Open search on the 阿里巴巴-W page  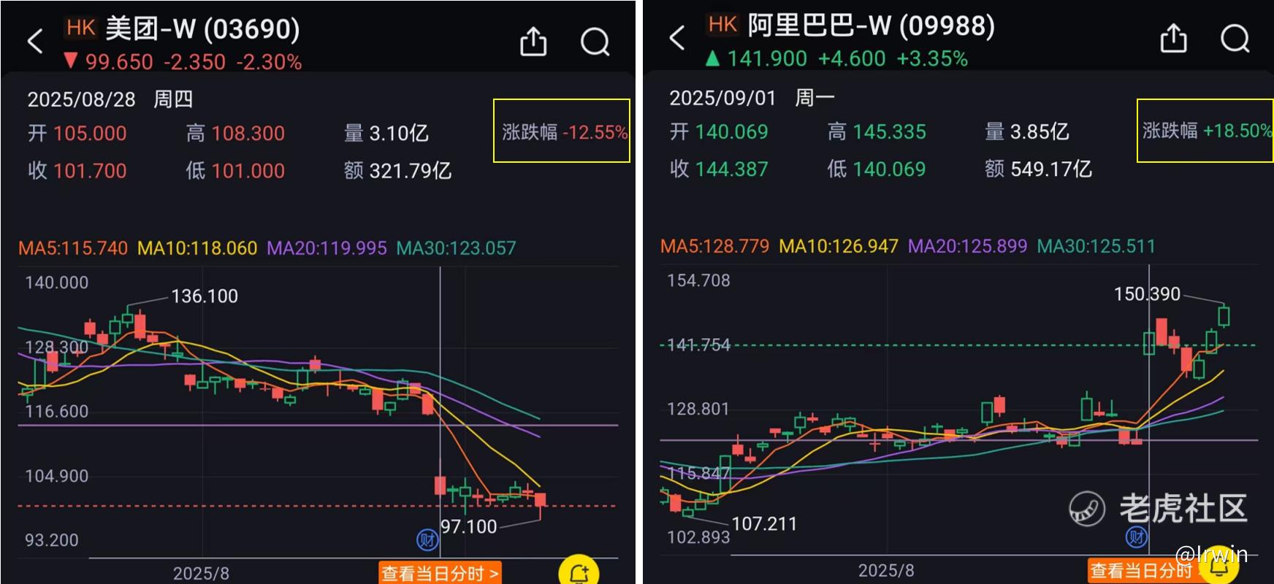tap(1235, 38)
